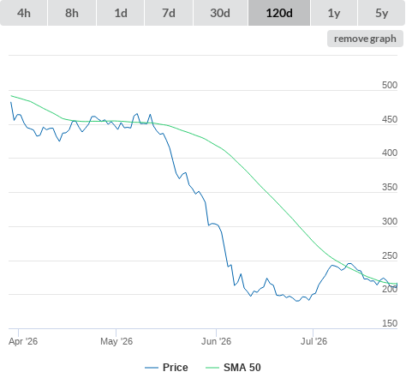Select the 30d range tab
This screenshot has width=406, height=390.
point(220,13)
